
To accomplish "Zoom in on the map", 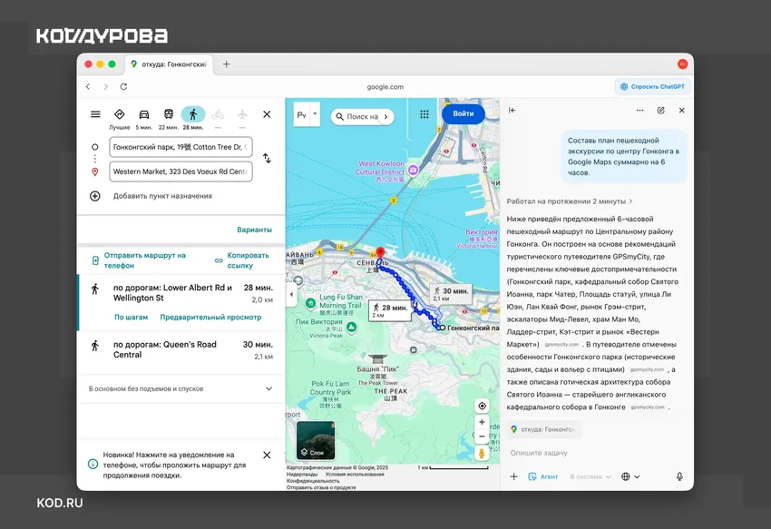I will click(482, 422).
